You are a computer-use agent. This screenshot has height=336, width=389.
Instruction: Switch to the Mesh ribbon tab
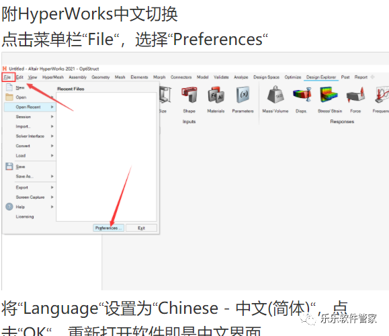(x=120, y=77)
